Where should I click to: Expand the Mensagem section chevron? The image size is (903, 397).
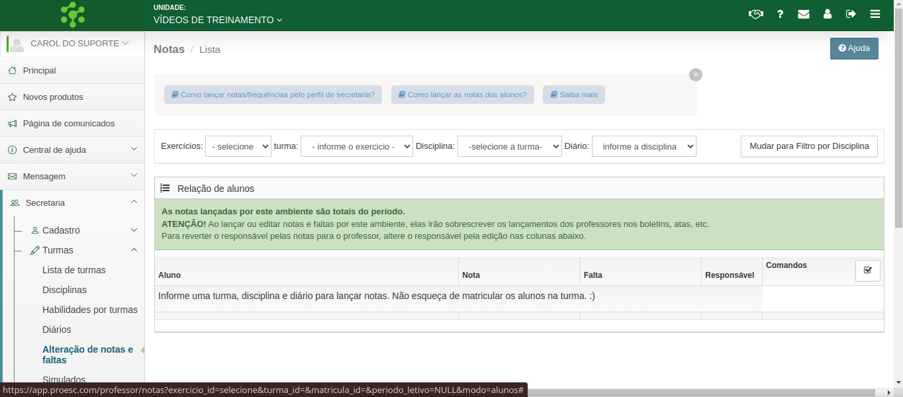click(x=134, y=175)
